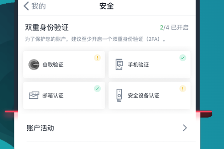Click the Google Authenticator icon
224x149 pixels.
point(34,64)
